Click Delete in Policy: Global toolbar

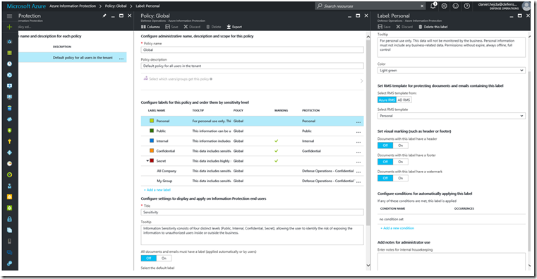pyautogui.click(x=213, y=27)
